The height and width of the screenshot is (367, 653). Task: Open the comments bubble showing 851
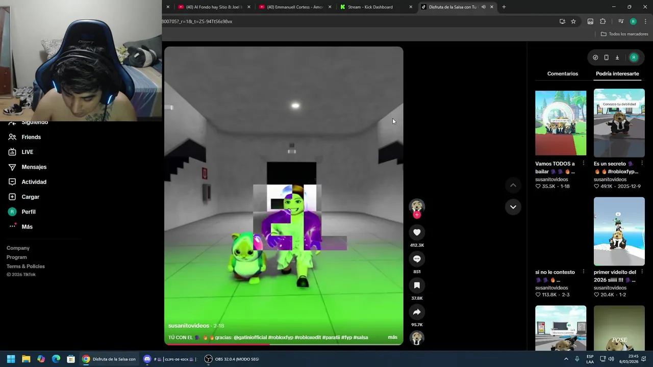[x=417, y=259]
